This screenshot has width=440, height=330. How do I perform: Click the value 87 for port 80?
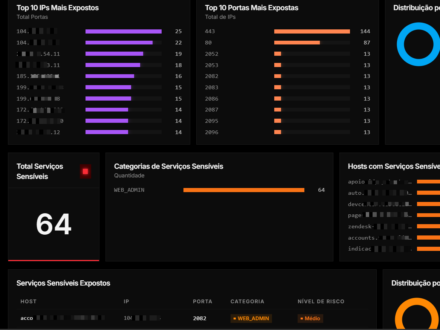click(367, 43)
